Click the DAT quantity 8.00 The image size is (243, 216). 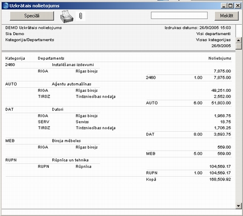(198, 134)
